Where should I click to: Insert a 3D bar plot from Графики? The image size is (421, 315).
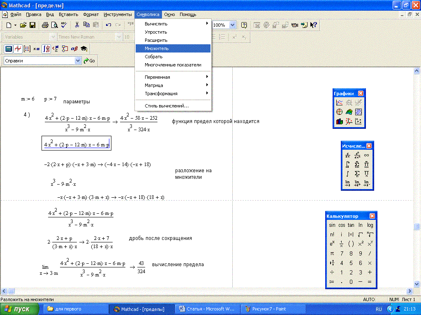[x=339, y=121]
